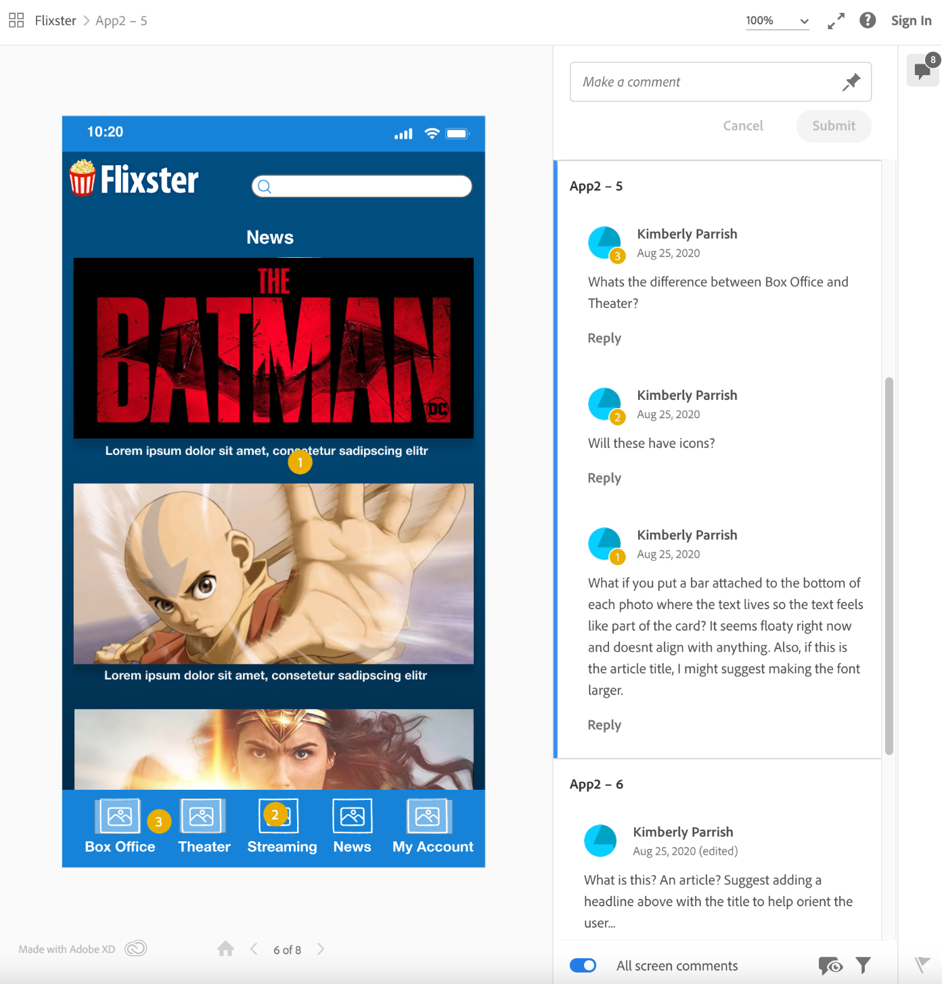
Task: Click the Flixster wordmark in the prototype
Action: pyautogui.click(x=150, y=179)
